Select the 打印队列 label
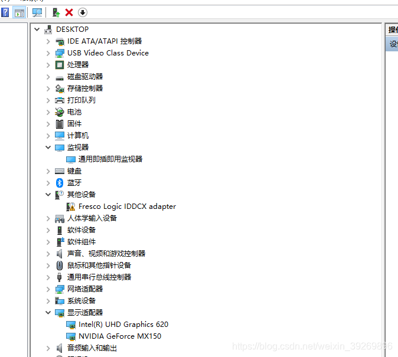Screen dimensions: 398x357 81,100
